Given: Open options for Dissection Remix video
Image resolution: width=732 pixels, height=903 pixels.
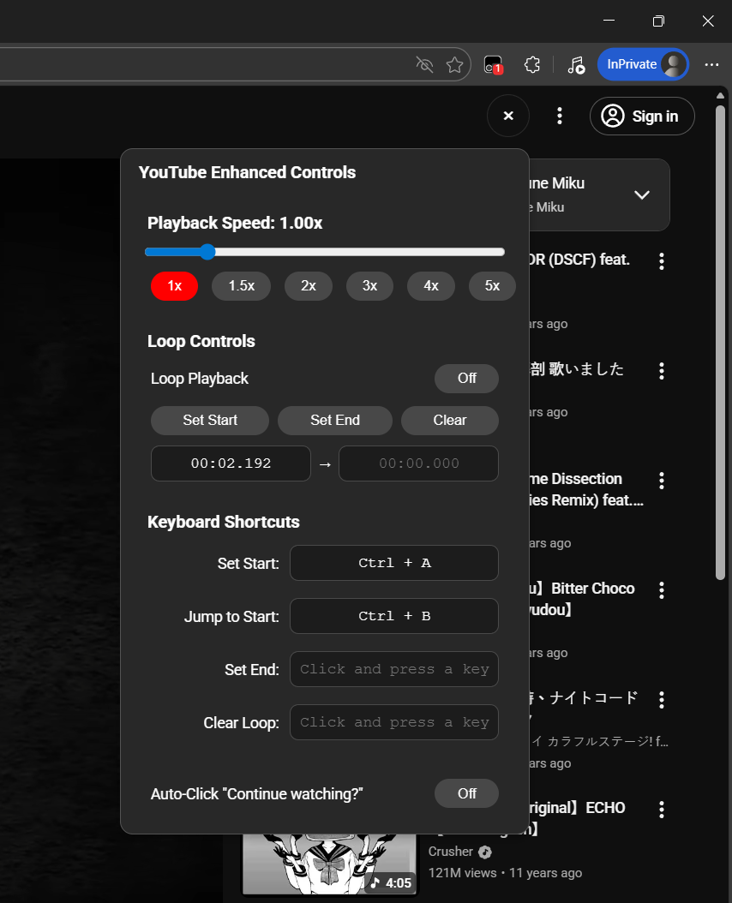Looking at the screenshot, I should coord(662,481).
